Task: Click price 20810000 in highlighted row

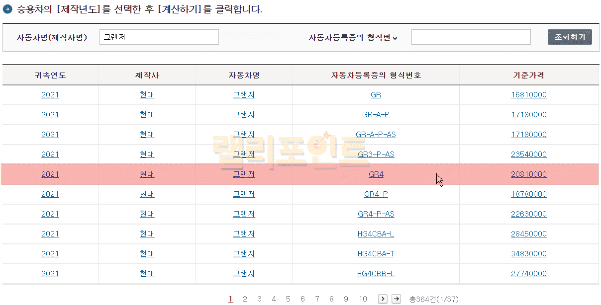Action: (x=528, y=174)
